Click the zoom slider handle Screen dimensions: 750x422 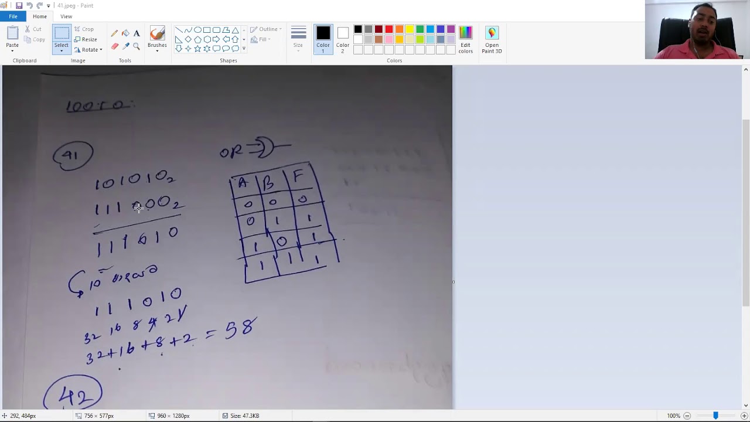(715, 416)
